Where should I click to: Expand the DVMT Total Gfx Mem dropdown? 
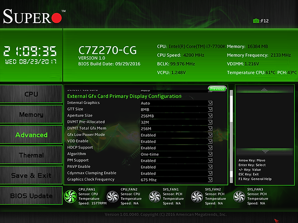pyautogui.click(x=210, y=128)
